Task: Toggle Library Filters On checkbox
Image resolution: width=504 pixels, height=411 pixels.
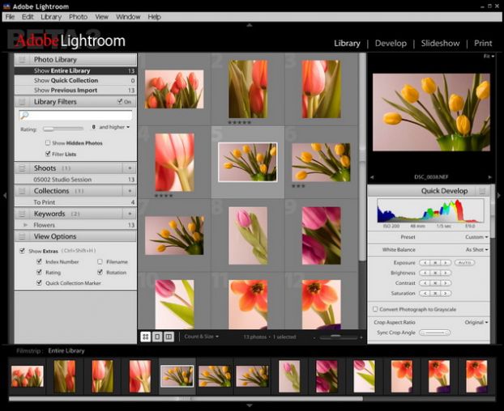Action: [x=120, y=102]
